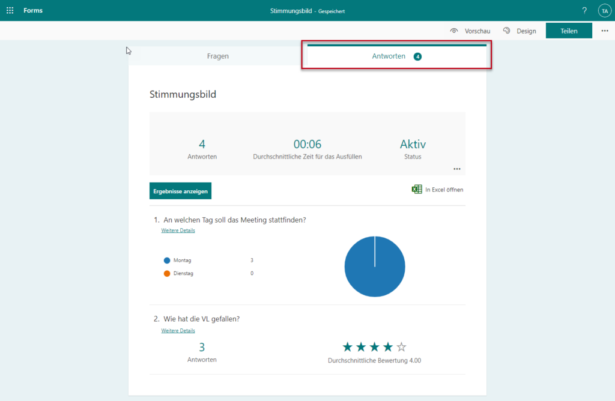Click the Teilen button
Screen dimensions: 615x401
coord(569,31)
